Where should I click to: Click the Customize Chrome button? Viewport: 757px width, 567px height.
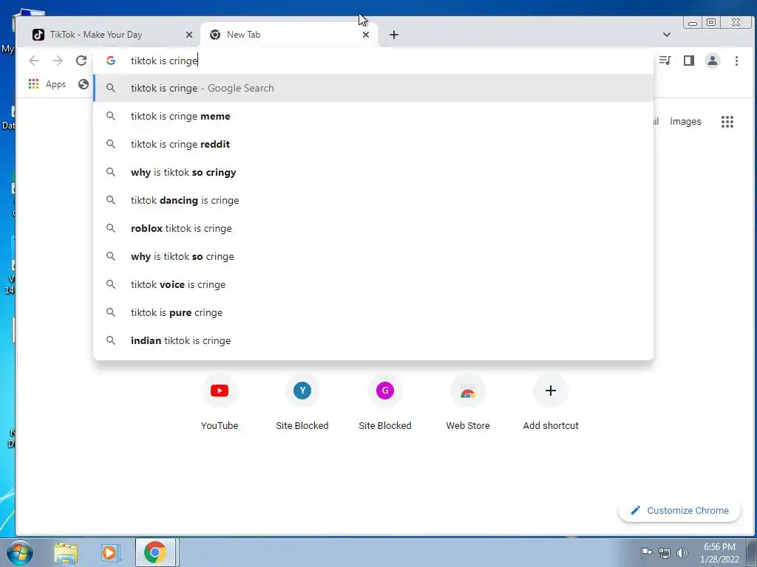(x=679, y=511)
